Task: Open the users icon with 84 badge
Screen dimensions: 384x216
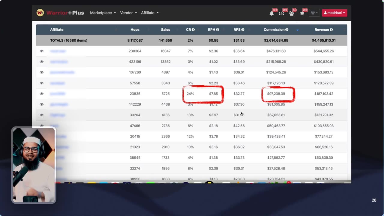Action: 292,13
